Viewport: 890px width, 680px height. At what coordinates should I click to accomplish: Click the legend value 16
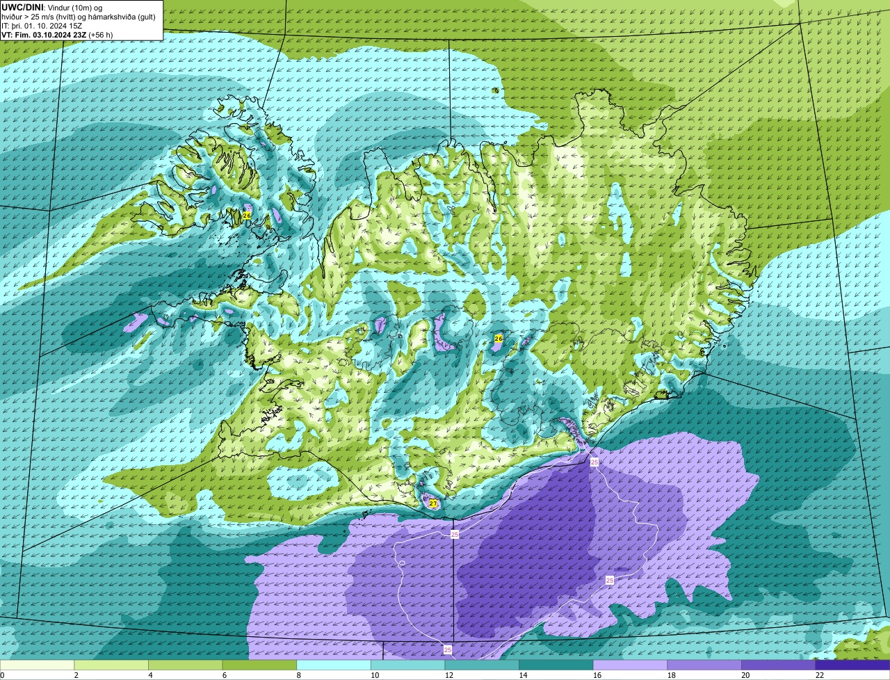click(x=597, y=675)
